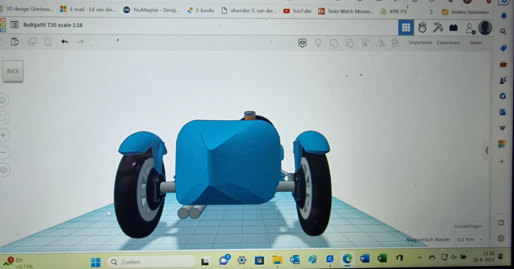Open Edge sidebar settings gear
This screenshot has height=269, width=514.
501,239
